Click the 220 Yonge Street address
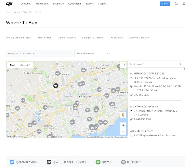The height and width of the screenshot is (167, 191). tap(156, 113)
